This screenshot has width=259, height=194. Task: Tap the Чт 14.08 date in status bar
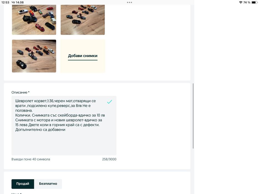[18, 2]
